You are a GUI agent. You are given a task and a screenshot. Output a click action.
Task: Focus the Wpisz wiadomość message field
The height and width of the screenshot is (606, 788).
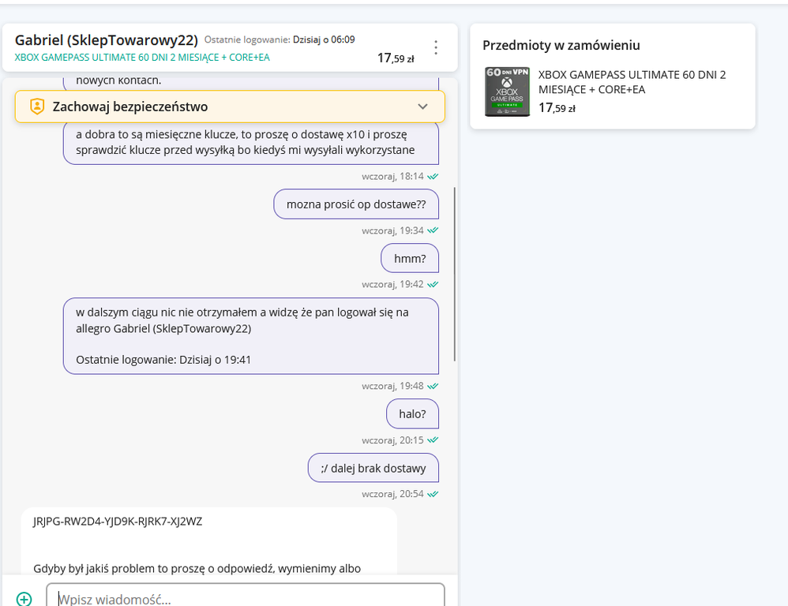pos(246,596)
